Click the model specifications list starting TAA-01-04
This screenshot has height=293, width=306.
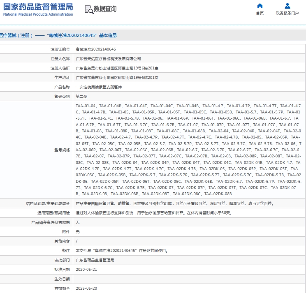(x=188, y=150)
